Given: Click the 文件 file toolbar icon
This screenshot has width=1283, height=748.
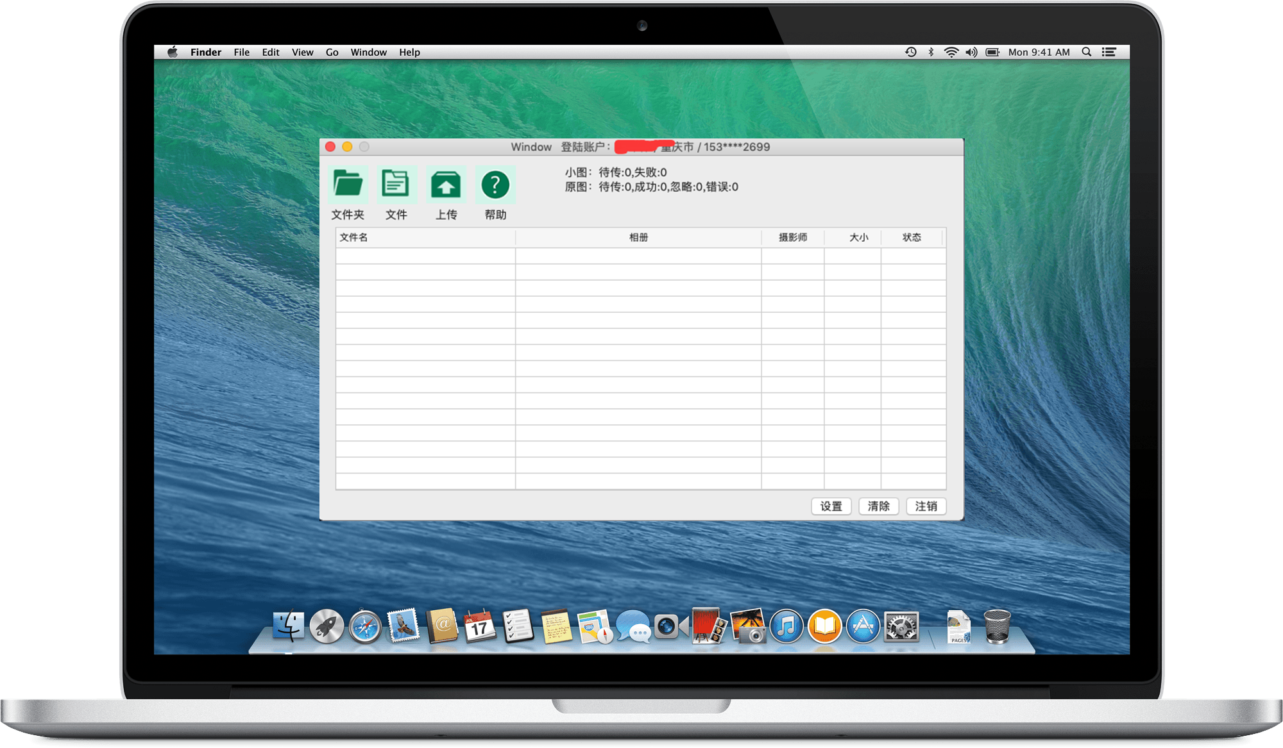Looking at the screenshot, I should point(396,185).
